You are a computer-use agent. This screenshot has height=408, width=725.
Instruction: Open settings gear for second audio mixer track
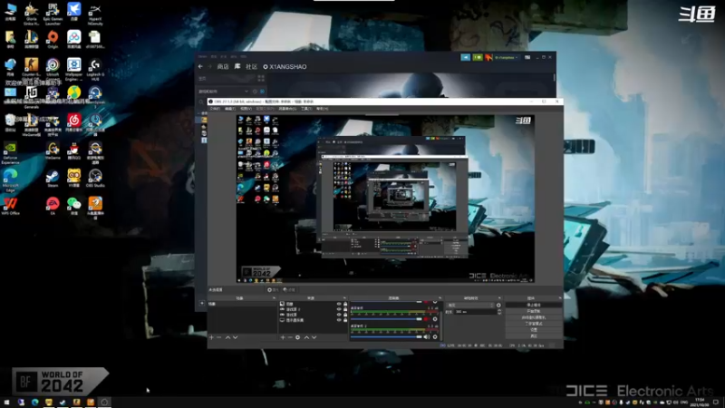click(x=435, y=336)
